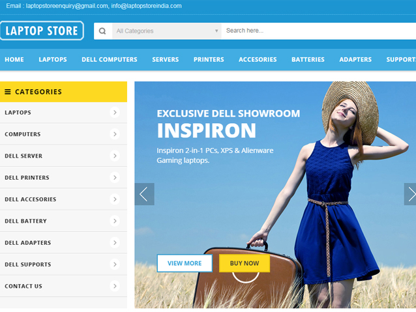Viewport: 416px width, 312px height.
Task: Click the VIEW MORE banner button
Action: click(185, 263)
